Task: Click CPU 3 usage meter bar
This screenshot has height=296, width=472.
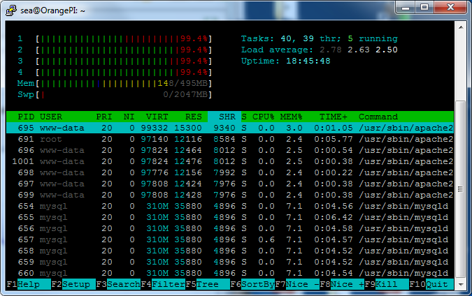Action: pyautogui.click(x=124, y=61)
